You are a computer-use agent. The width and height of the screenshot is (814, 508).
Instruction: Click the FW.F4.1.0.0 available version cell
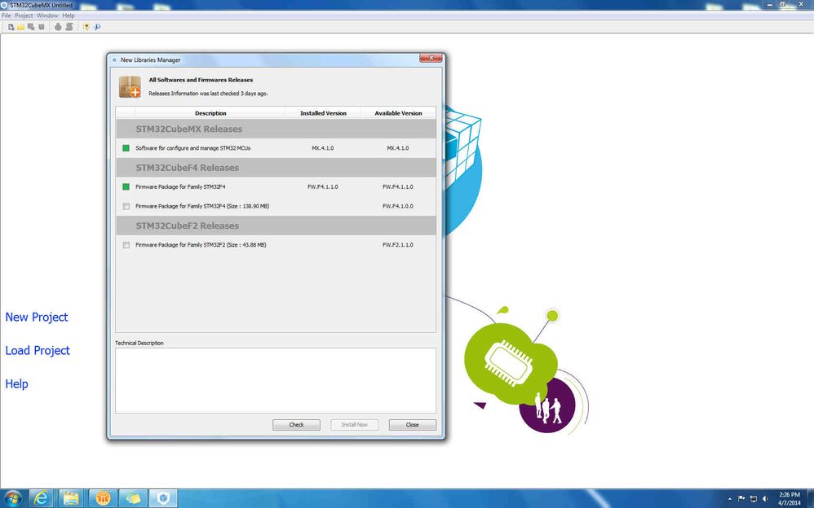pyautogui.click(x=398, y=206)
